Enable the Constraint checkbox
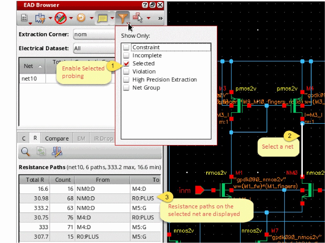The height and width of the screenshot is (243, 325). tap(126, 47)
